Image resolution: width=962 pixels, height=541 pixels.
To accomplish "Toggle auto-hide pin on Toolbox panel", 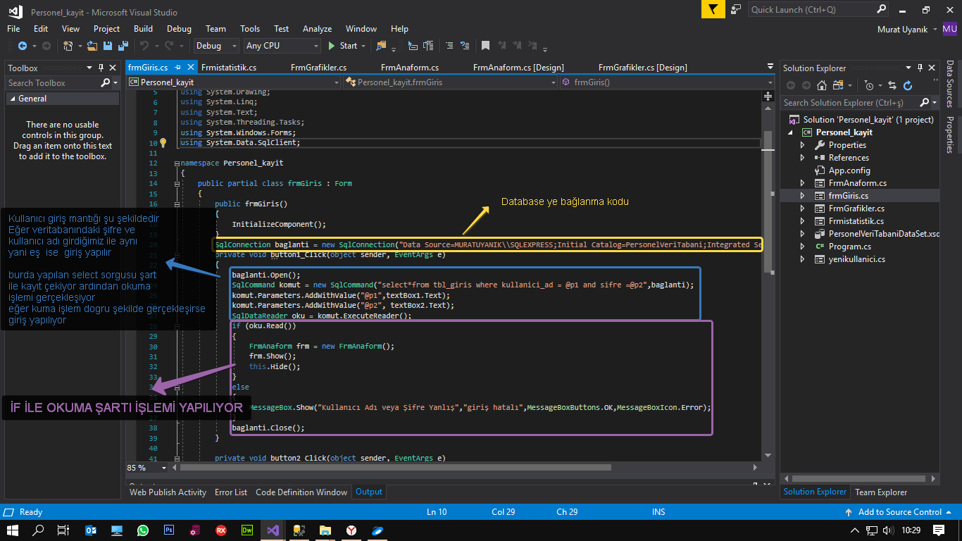I will 101,68.
